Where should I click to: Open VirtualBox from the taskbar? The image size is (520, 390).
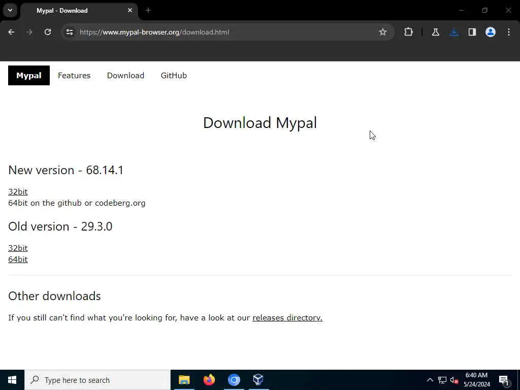pyautogui.click(x=258, y=380)
